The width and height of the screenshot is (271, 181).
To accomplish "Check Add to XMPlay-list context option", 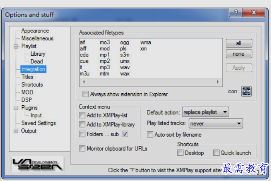I will click(82, 115).
